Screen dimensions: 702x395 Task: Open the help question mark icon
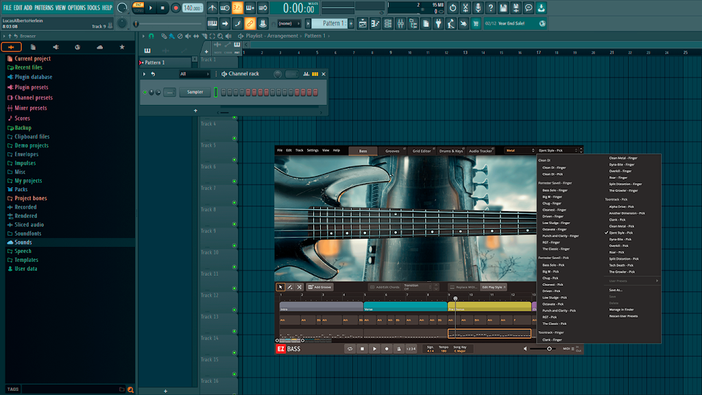coord(491,8)
